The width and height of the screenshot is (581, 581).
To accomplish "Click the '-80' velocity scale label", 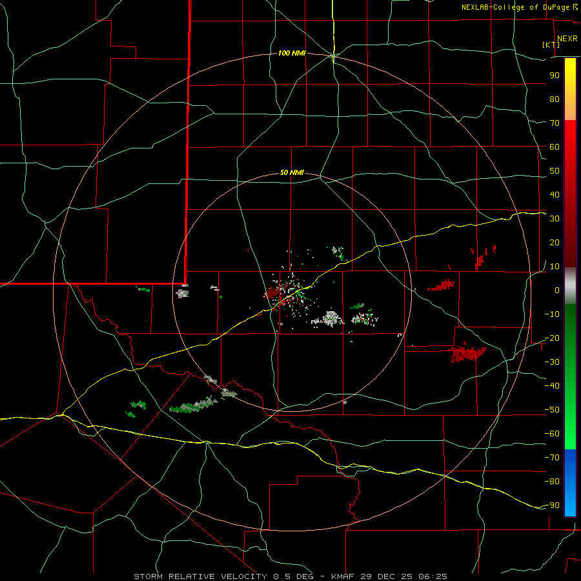I will 552,482.
